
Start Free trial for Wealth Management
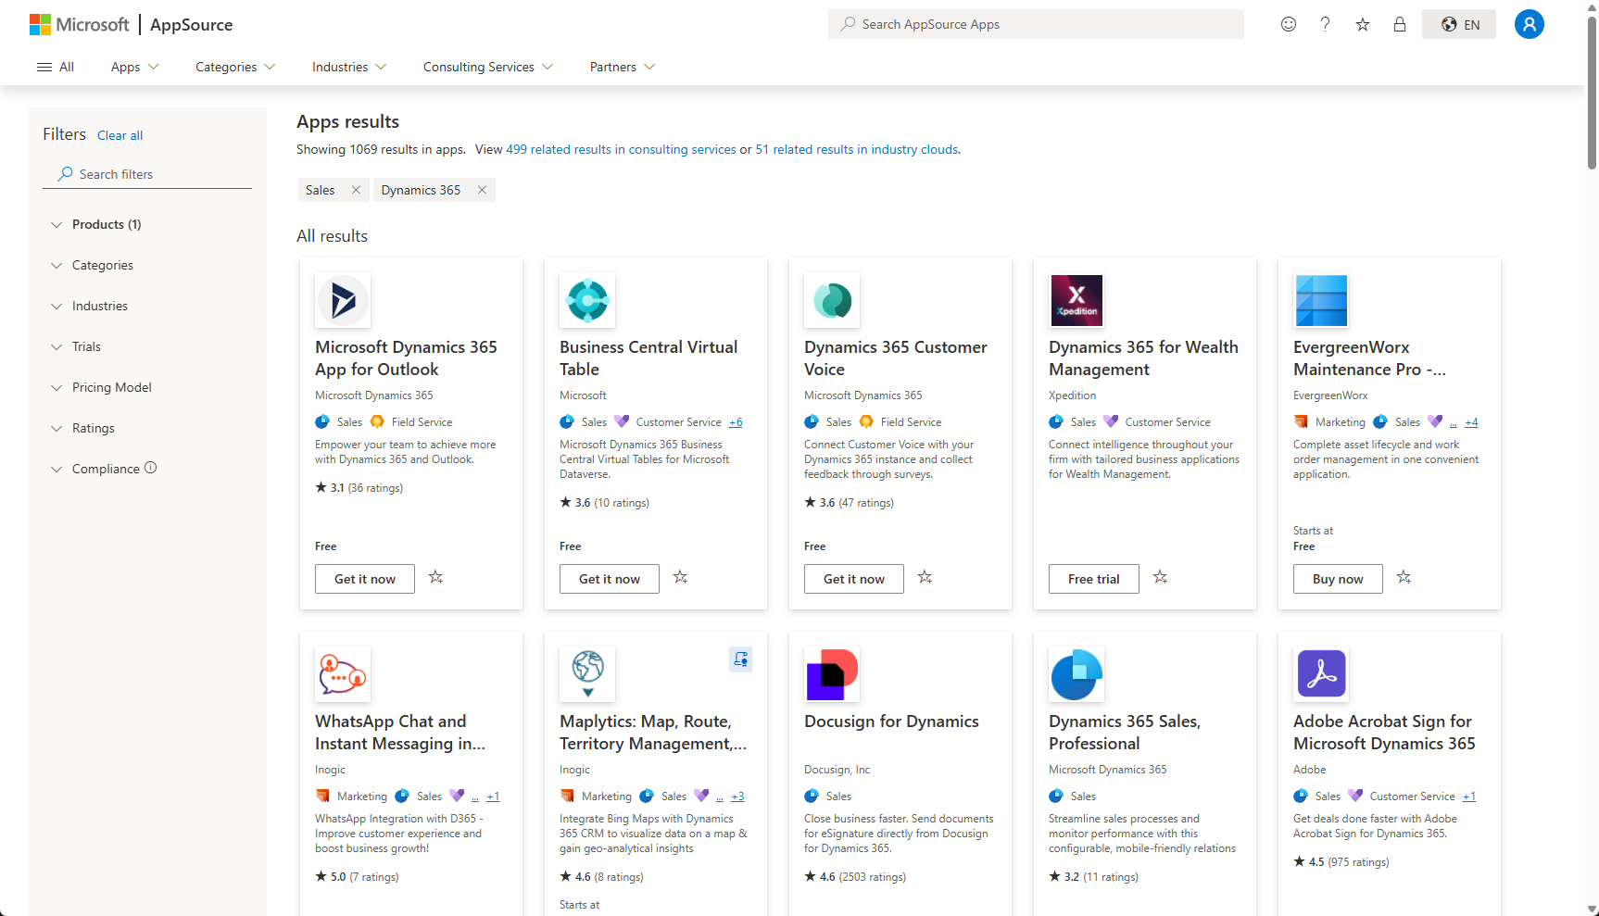tap(1094, 579)
